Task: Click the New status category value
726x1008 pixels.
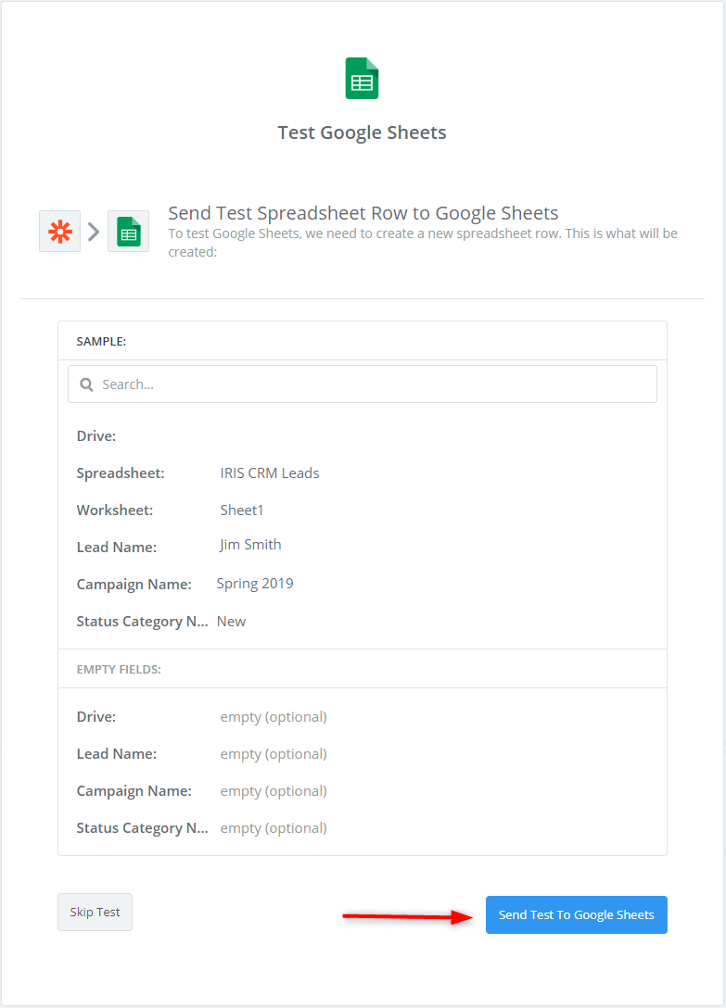Action: click(x=231, y=622)
